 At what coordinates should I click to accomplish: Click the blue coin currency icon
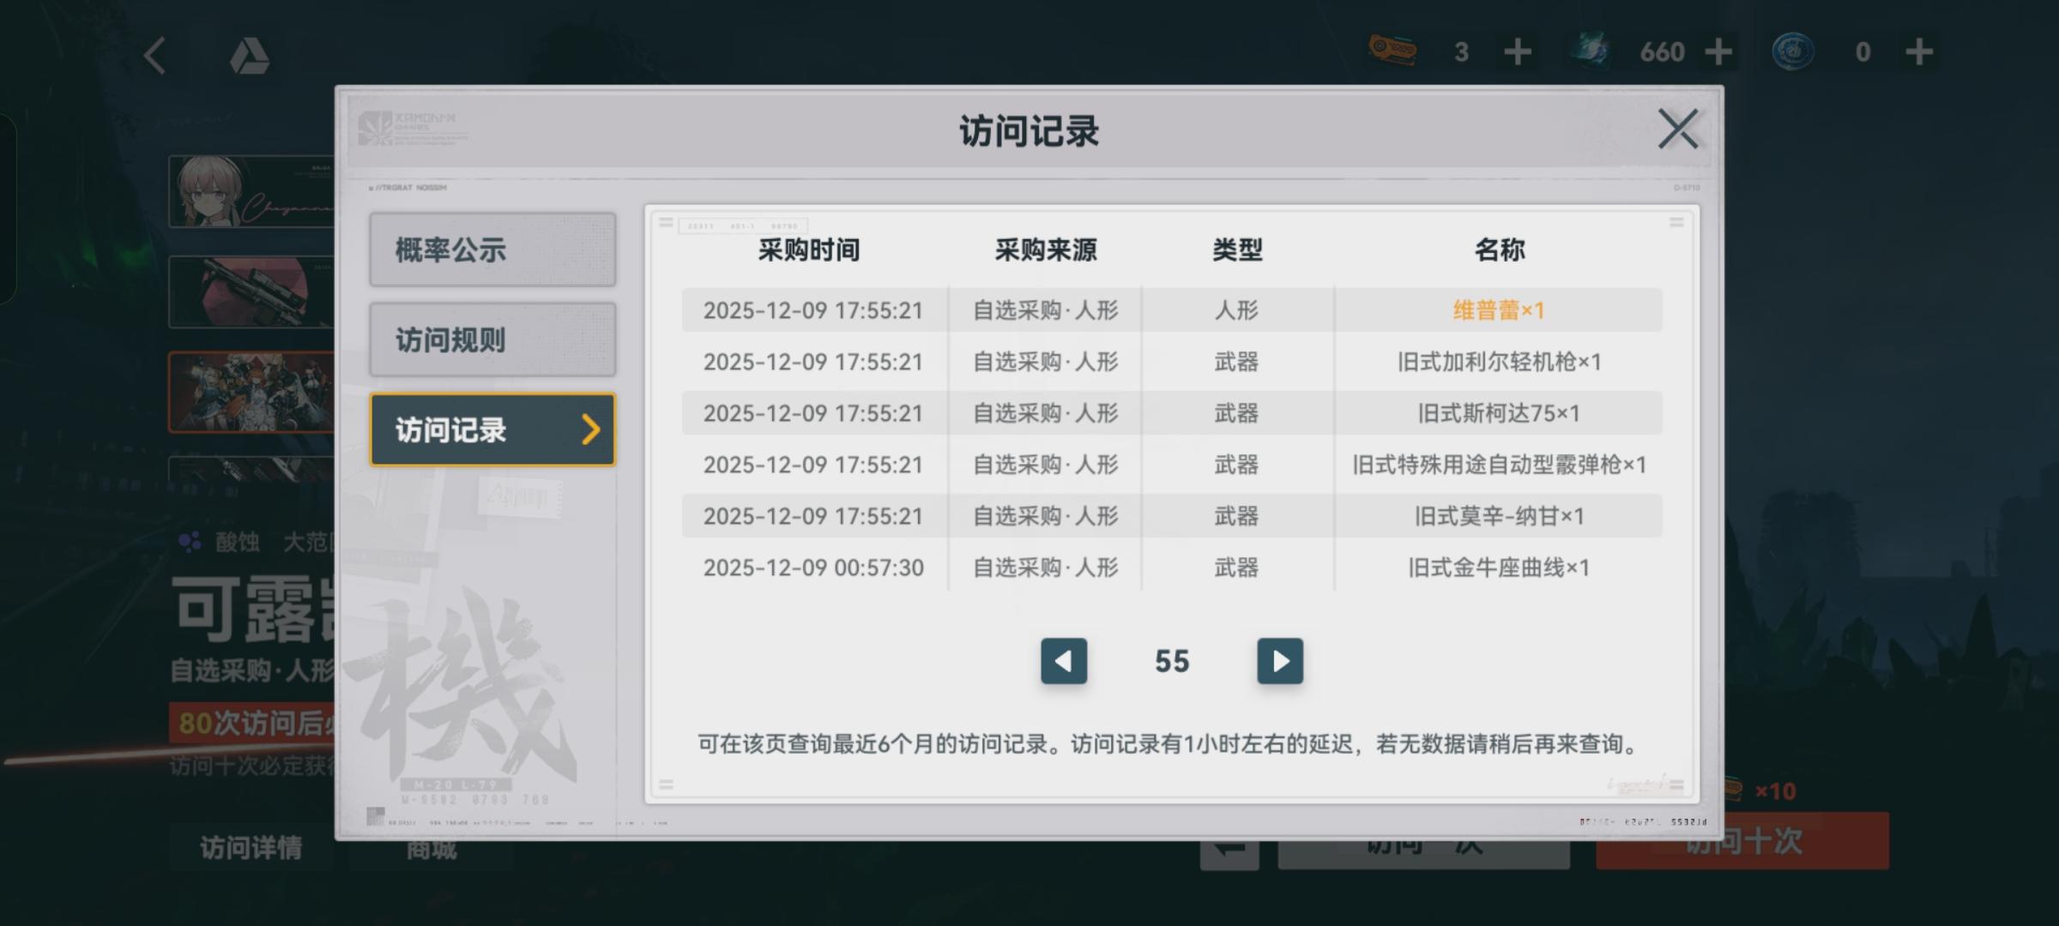(x=1792, y=51)
